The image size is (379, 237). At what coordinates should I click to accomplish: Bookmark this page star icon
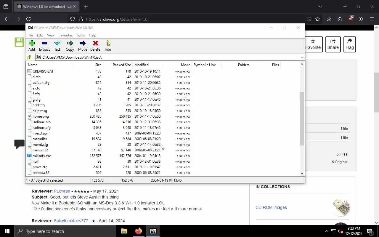pos(318,19)
